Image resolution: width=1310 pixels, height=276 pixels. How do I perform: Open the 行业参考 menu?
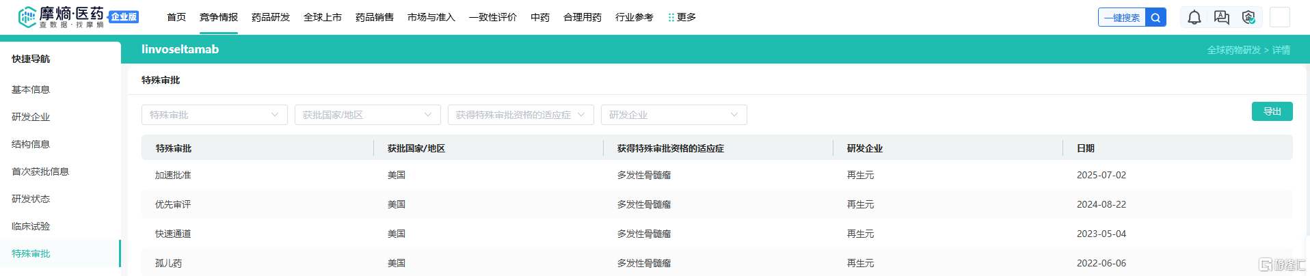[x=634, y=17]
